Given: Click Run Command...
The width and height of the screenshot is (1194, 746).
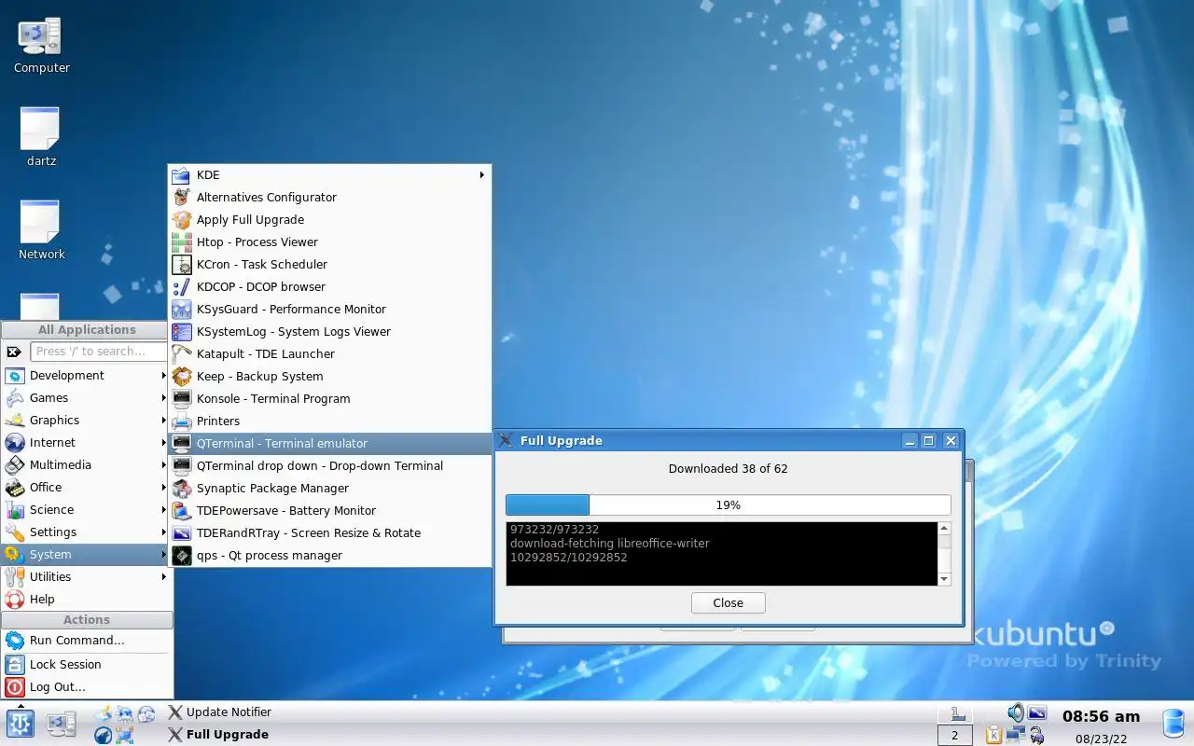Looking at the screenshot, I should [87, 641].
